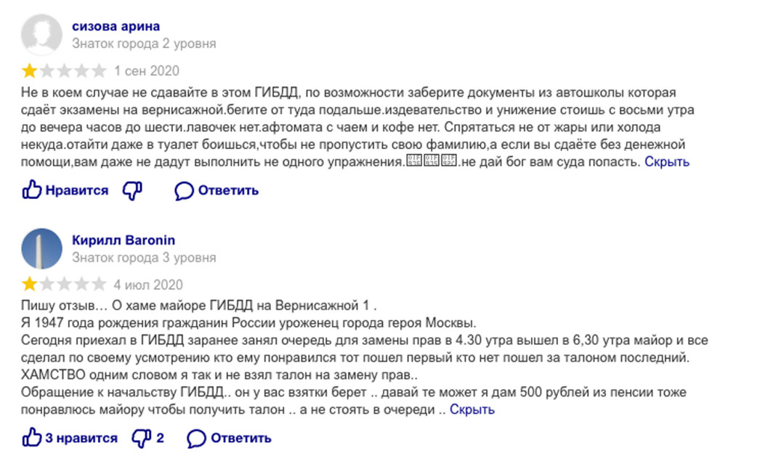
Task: Like сизова арина's review with thumbs-up
Action: 32,190
